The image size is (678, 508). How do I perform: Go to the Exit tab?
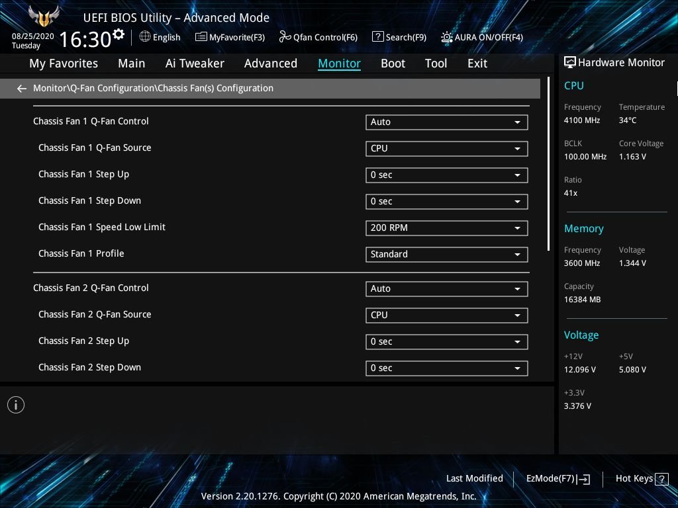pyautogui.click(x=477, y=63)
